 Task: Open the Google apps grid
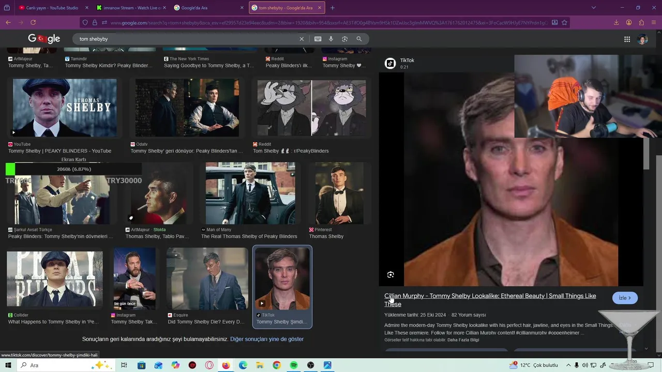tap(627, 39)
